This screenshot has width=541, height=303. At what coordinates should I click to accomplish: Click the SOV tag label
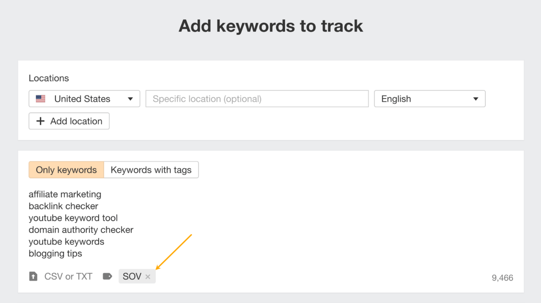132,276
